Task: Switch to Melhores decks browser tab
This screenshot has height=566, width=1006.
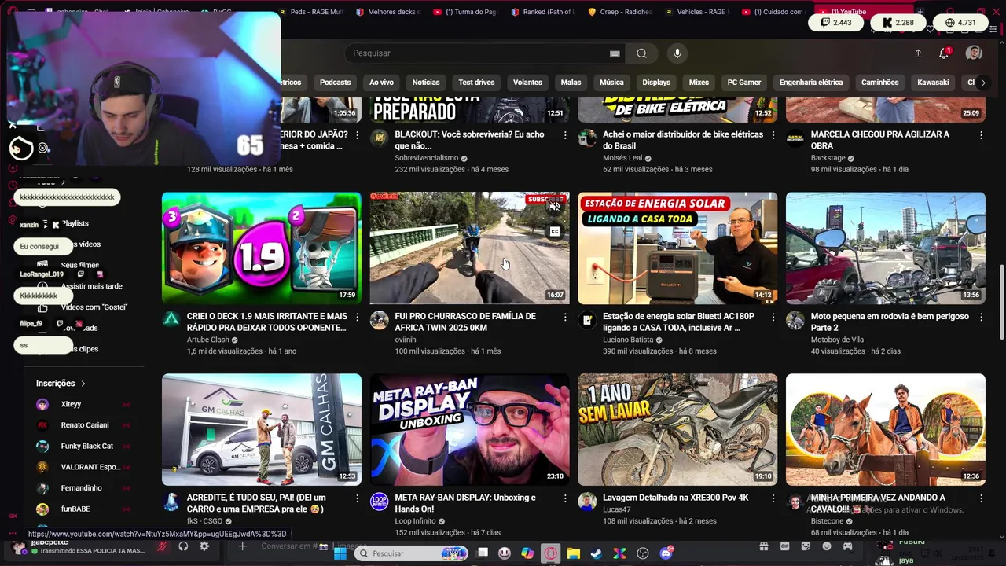Action: (x=389, y=12)
